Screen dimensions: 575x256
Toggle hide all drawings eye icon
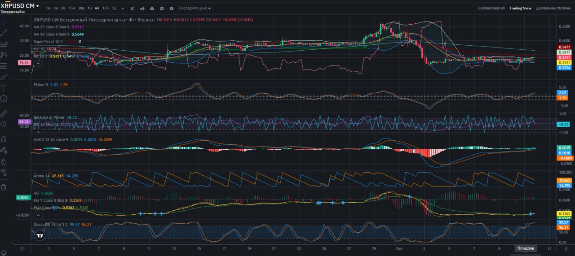pyautogui.click(x=4, y=171)
